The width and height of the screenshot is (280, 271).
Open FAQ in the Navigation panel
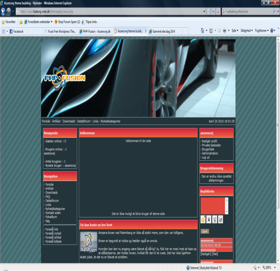point(48,197)
